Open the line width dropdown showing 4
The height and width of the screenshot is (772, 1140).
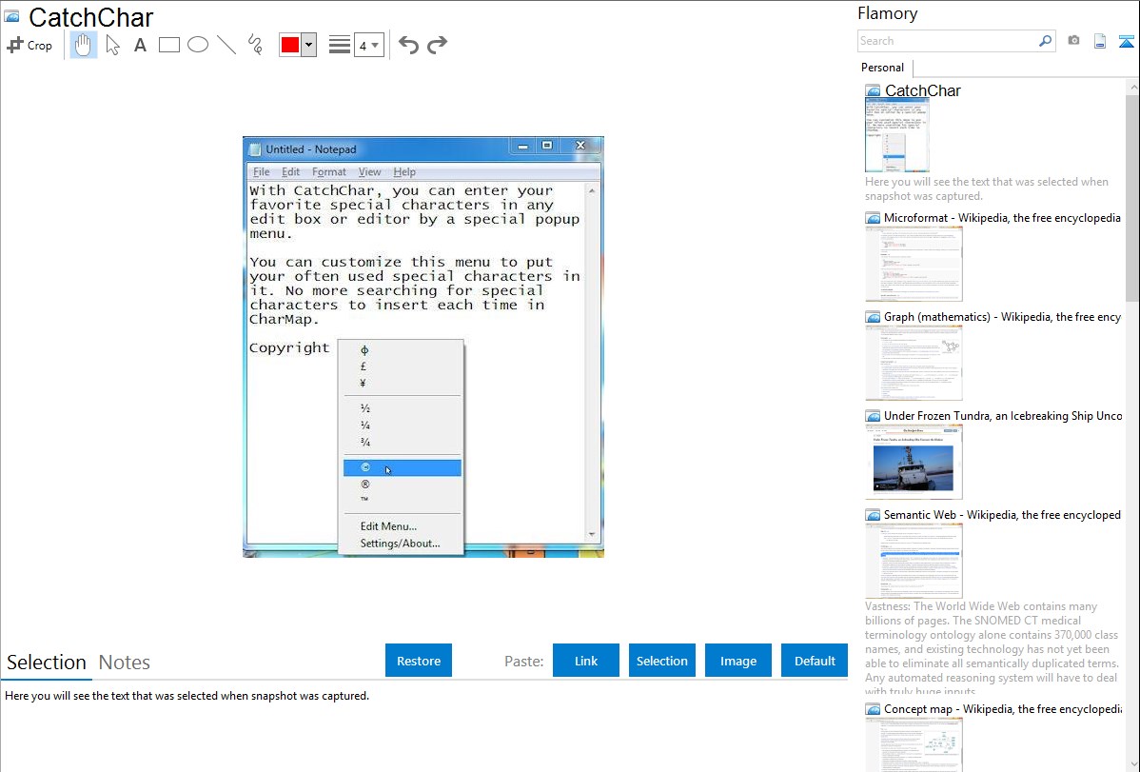tap(369, 45)
